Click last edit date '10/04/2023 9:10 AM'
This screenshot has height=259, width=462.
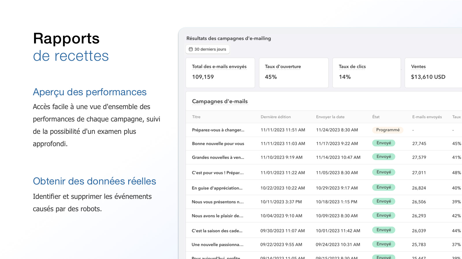281,216
